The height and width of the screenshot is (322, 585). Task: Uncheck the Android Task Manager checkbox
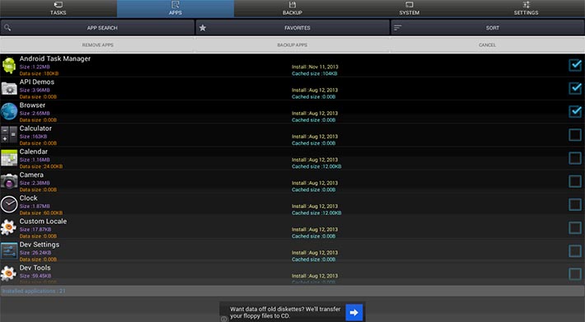tap(575, 65)
